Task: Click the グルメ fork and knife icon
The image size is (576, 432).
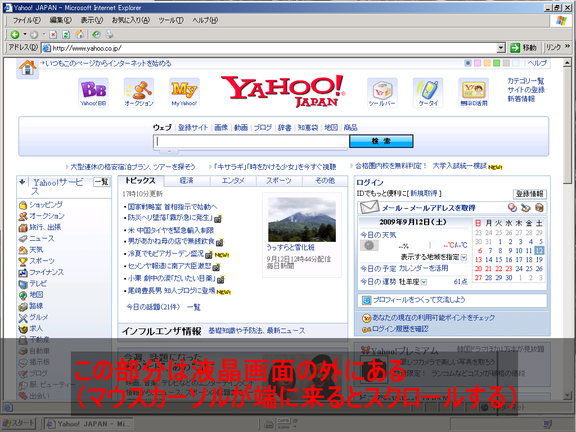Action: coord(23,318)
